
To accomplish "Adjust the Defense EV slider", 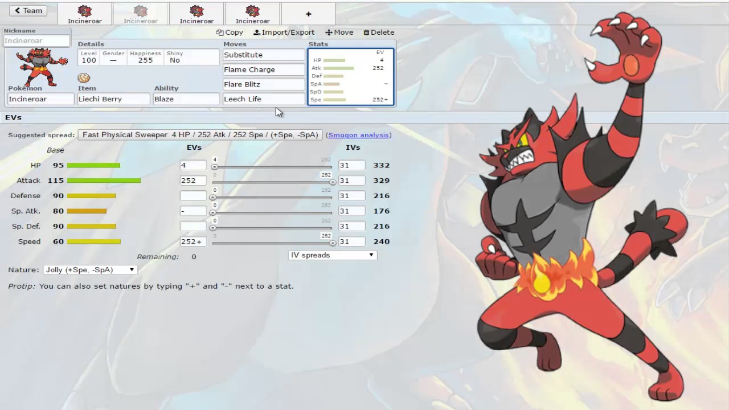I will 272,198.
